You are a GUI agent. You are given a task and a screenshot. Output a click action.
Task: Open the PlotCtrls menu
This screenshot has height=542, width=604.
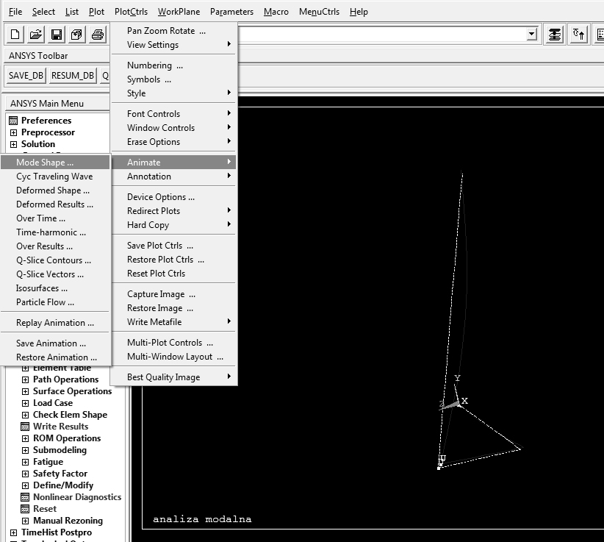coord(131,12)
